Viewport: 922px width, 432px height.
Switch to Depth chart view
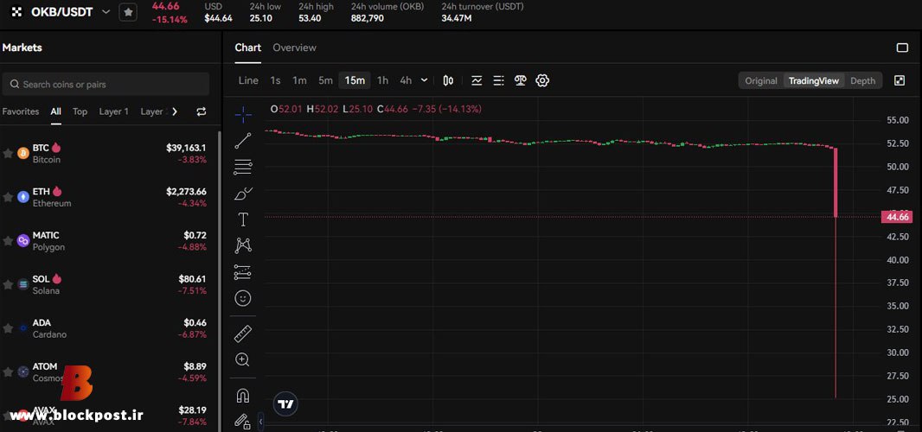click(862, 81)
